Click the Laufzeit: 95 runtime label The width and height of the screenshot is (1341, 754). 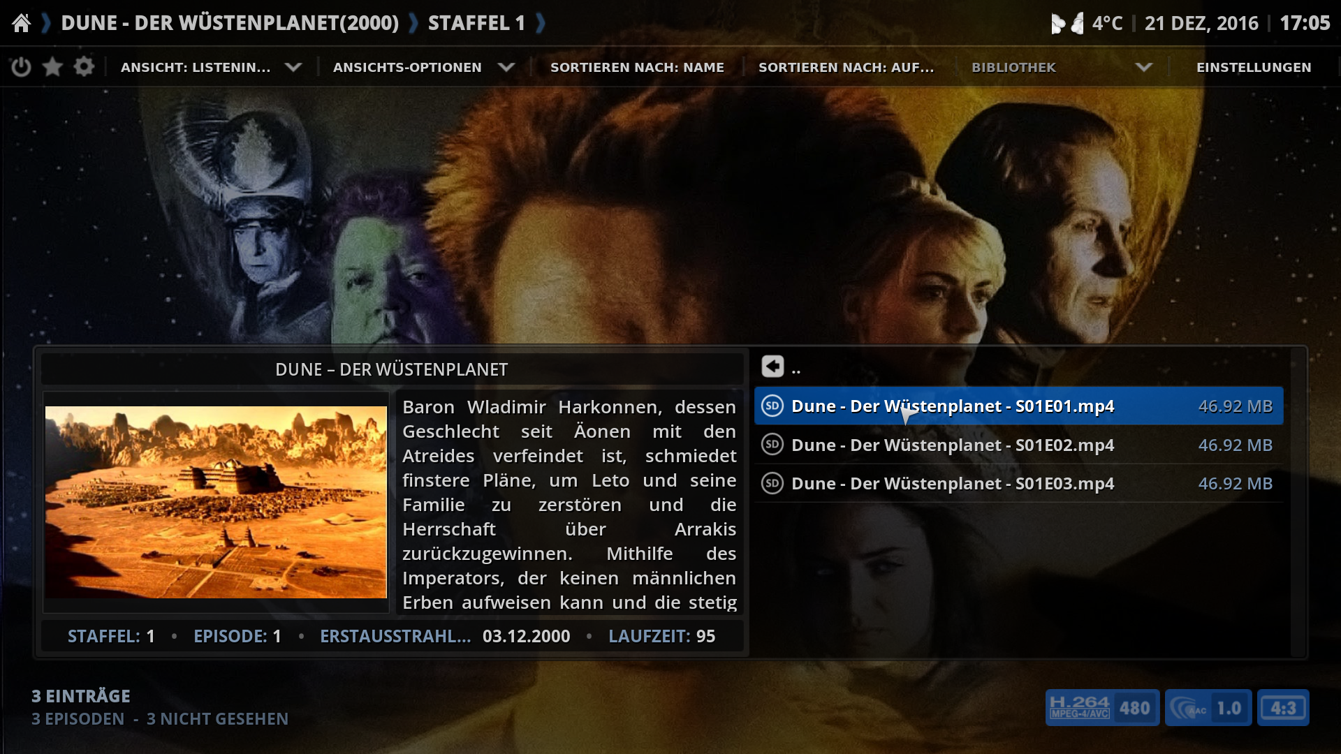coord(661,636)
